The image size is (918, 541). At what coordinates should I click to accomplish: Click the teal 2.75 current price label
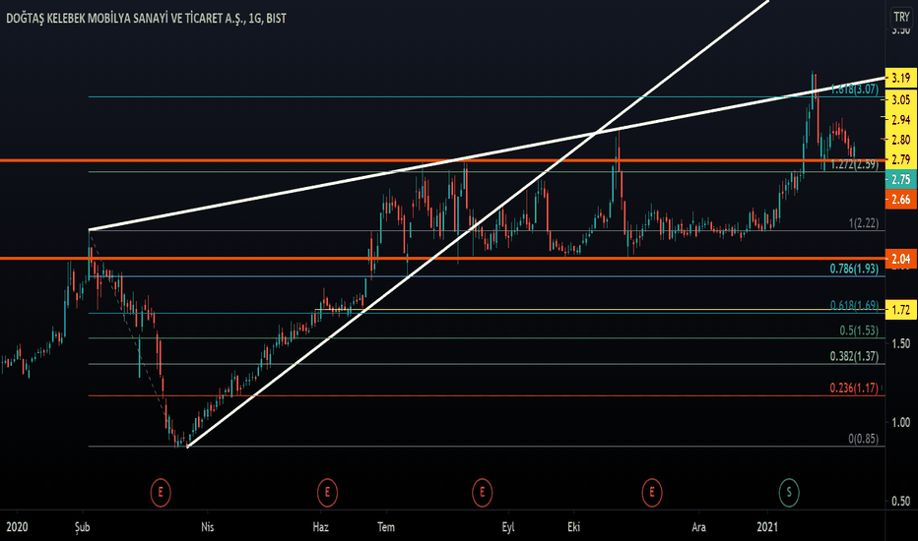pyautogui.click(x=901, y=180)
